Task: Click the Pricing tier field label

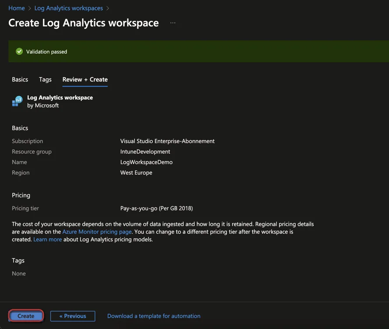Action: tap(25, 209)
